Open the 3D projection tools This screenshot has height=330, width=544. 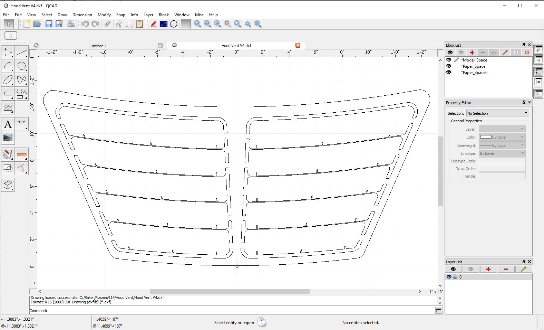click(8, 185)
